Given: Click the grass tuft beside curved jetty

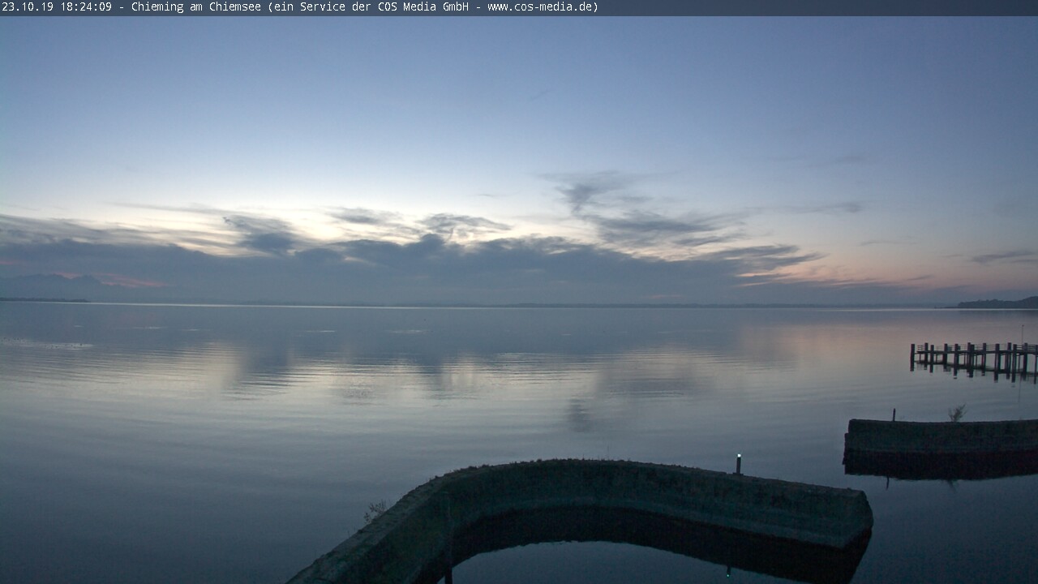Looking at the screenshot, I should coord(375,510).
